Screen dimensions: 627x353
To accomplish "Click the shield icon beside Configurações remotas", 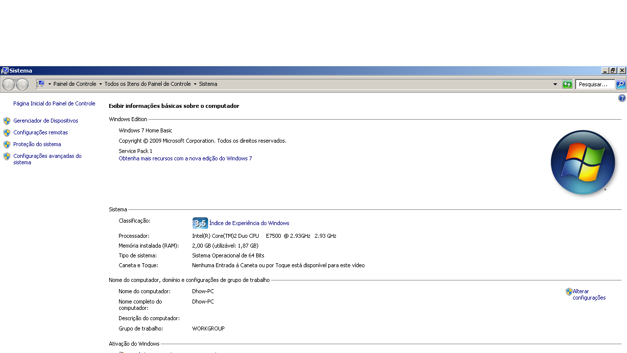I will click(x=7, y=132).
